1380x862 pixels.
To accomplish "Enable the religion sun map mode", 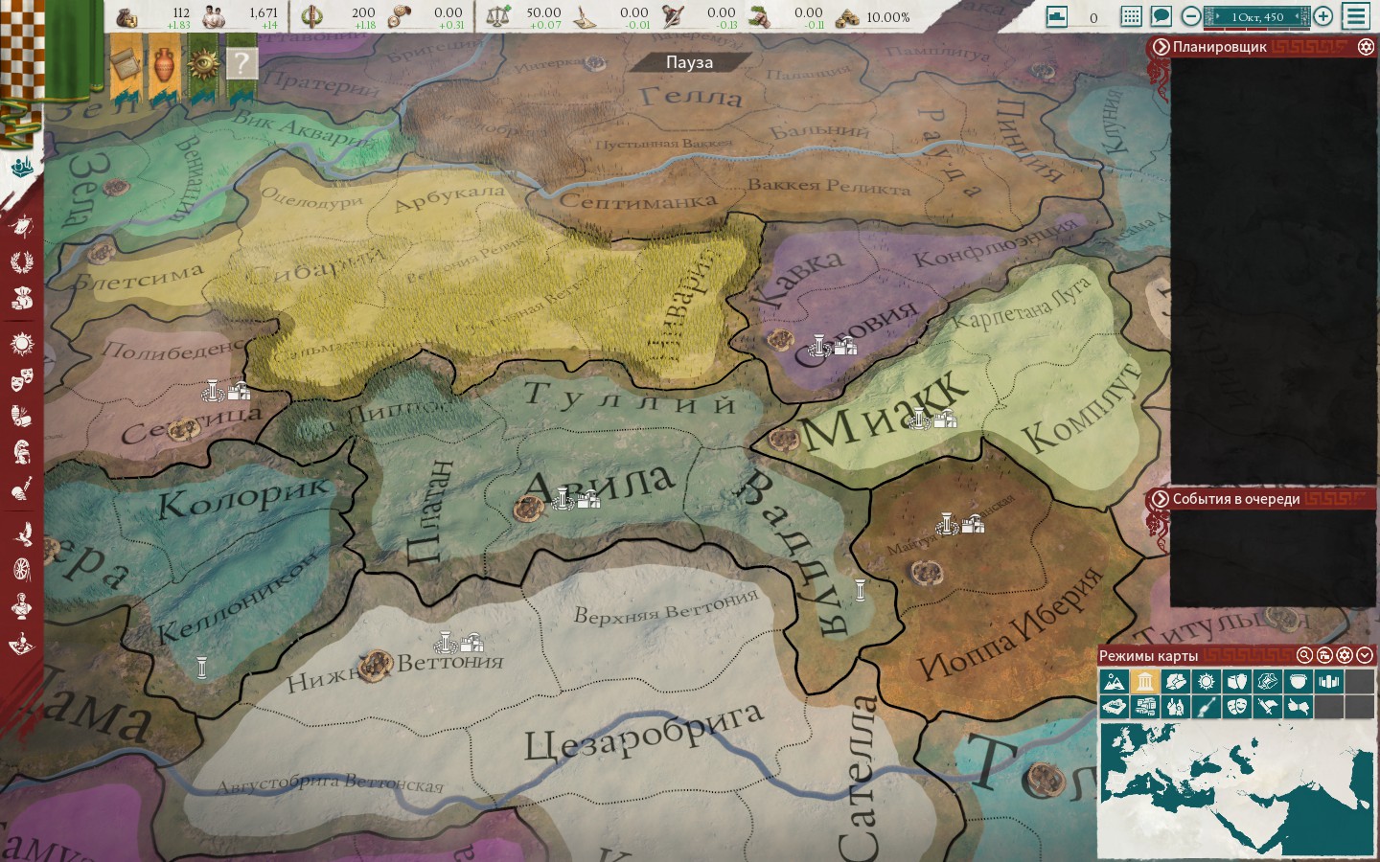I will tap(1206, 681).
